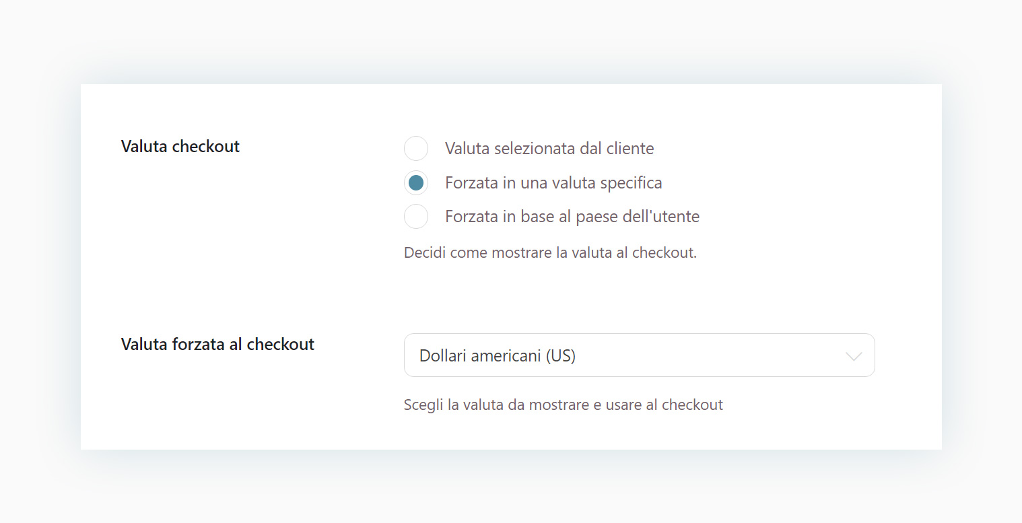Pick the user's country based currency radio
Screen dimensions: 1022x523
coord(416,216)
